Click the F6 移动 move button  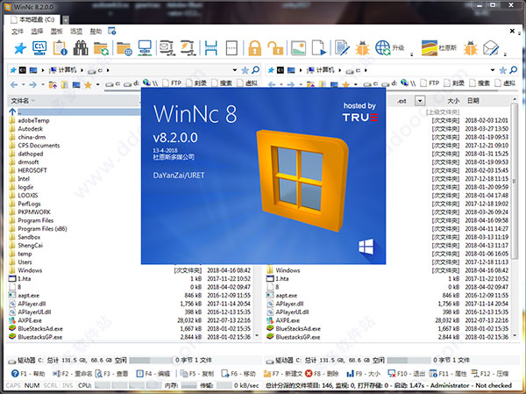(238, 374)
